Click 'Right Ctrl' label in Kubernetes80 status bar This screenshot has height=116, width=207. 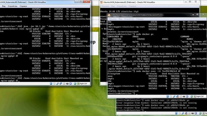click(83, 84)
